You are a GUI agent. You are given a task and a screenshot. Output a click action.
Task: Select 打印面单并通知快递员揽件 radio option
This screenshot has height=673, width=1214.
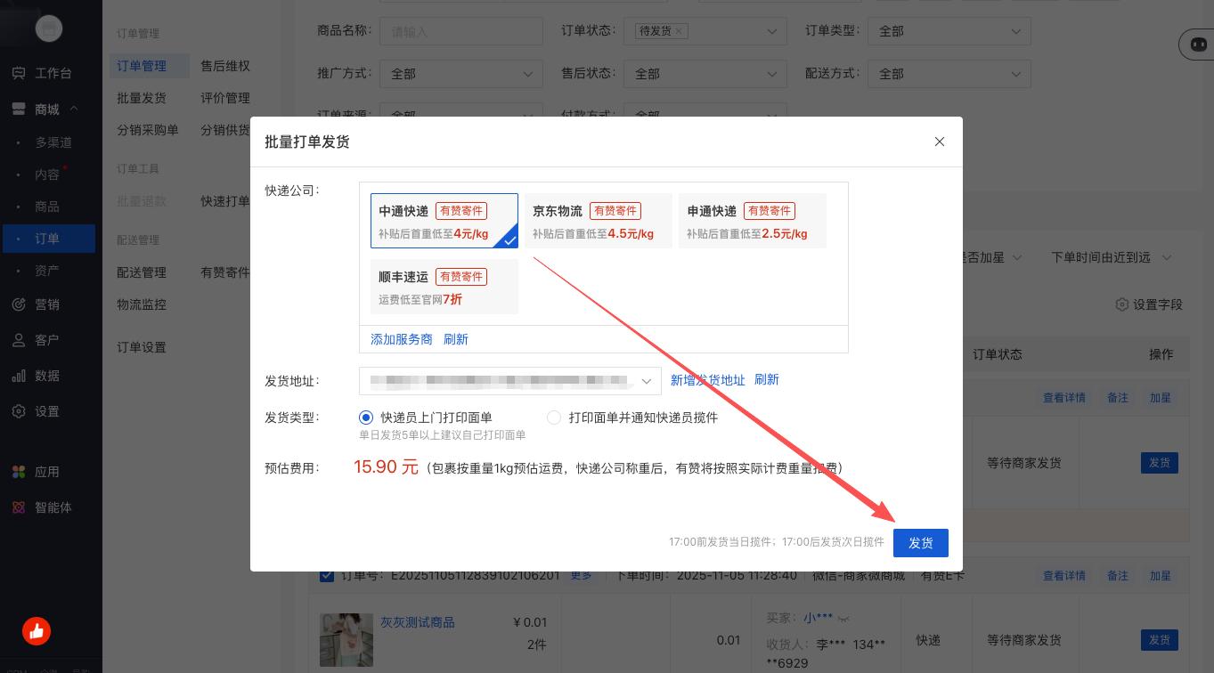pyautogui.click(x=554, y=418)
